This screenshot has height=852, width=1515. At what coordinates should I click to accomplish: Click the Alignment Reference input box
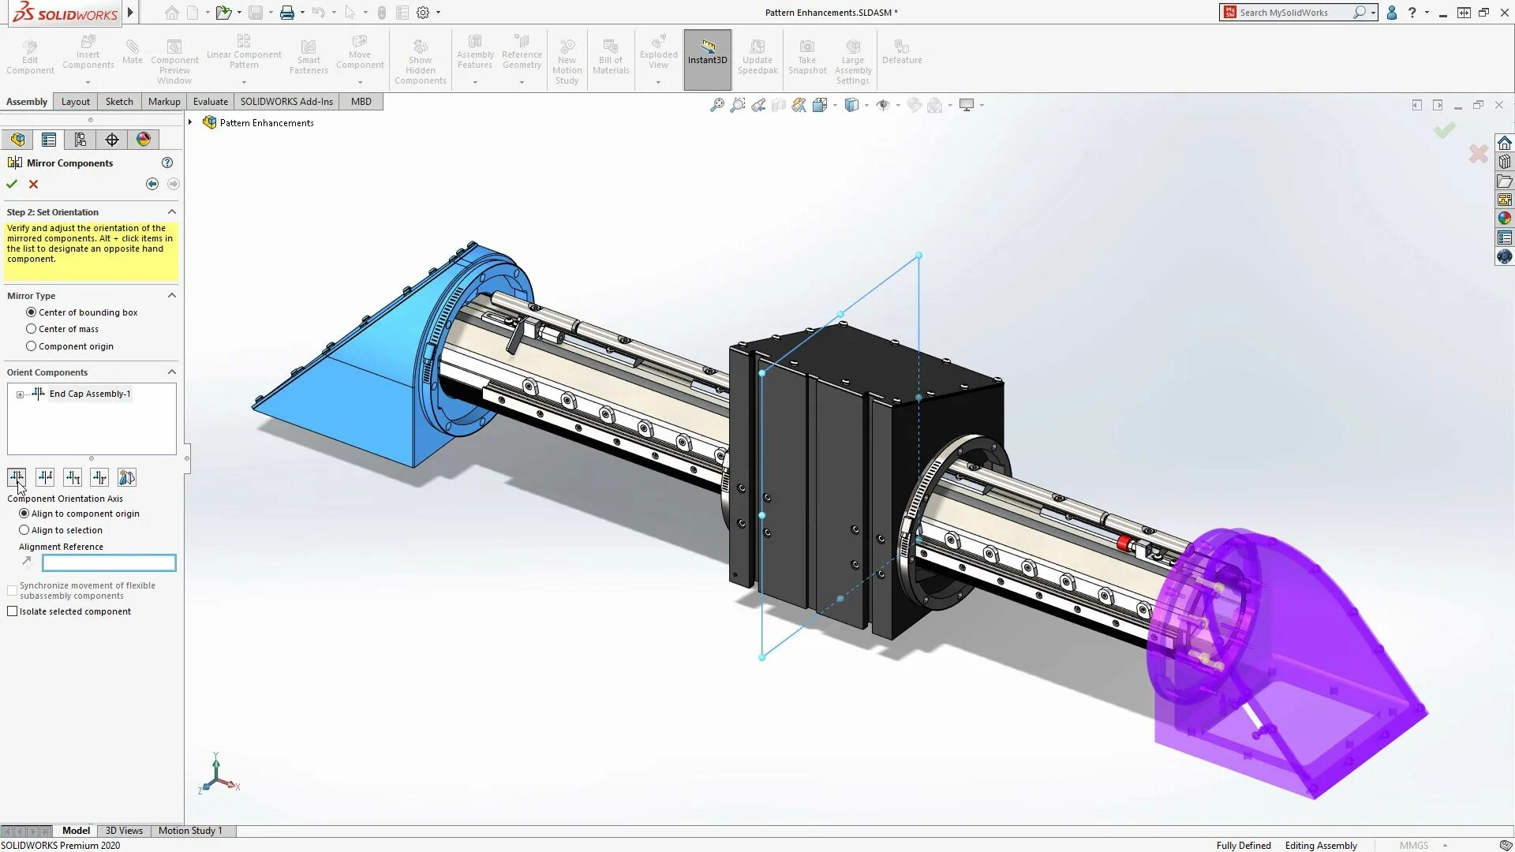pyautogui.click(x=109, y=562)
